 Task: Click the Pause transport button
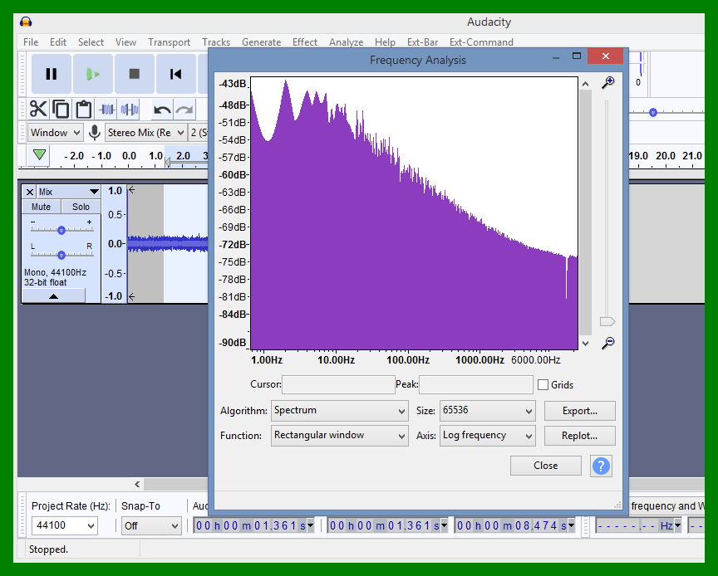tap(52, 74)
